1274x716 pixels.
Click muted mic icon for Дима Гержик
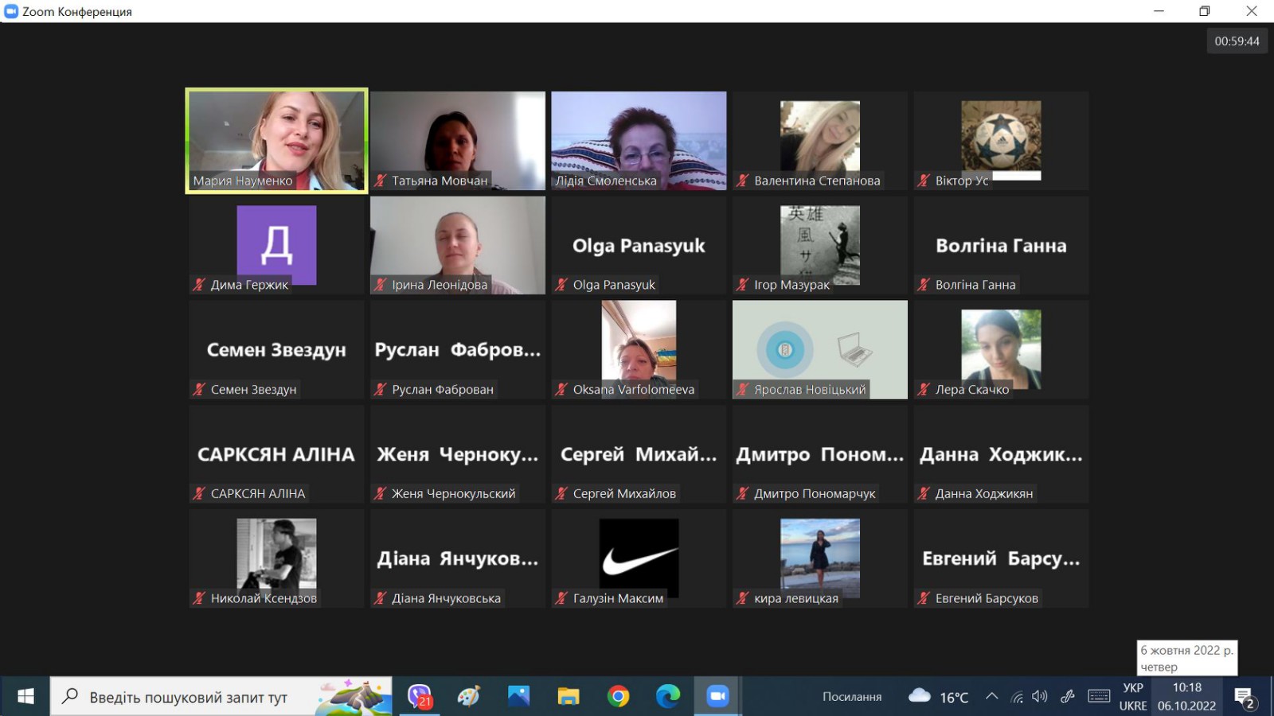pos(199,285)
